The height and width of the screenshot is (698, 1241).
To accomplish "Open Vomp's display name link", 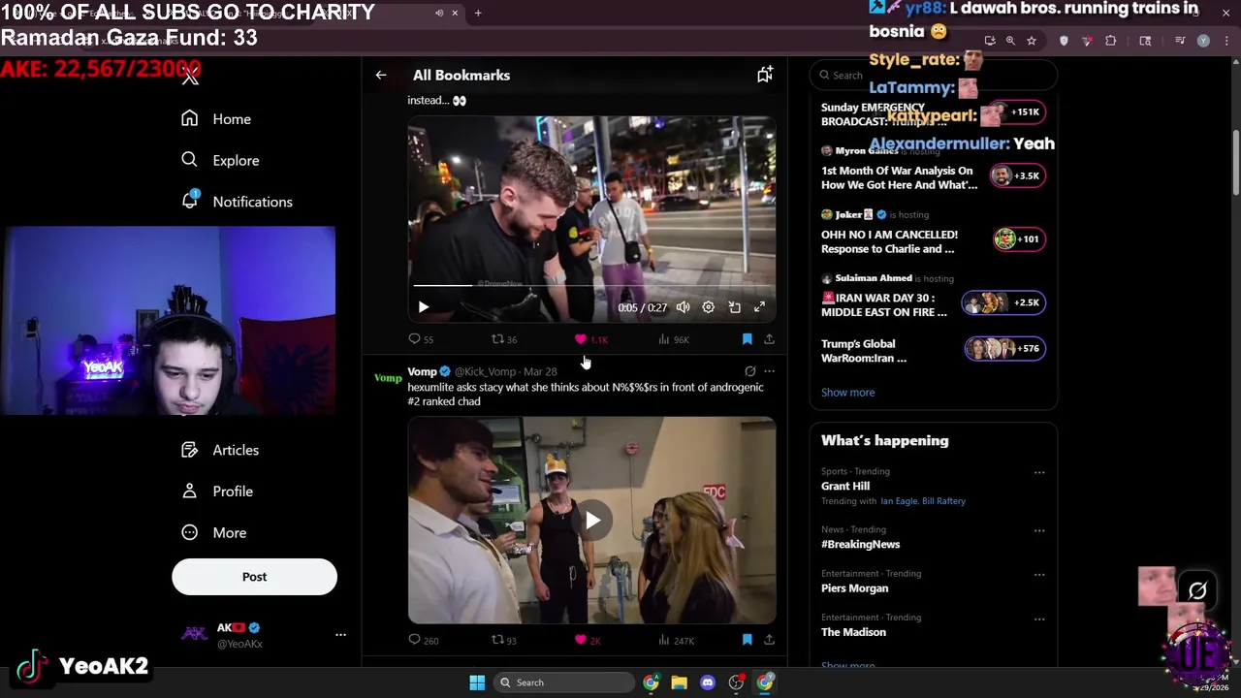I will tap(422, 371).
